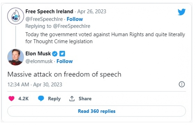This screenshot has height=125, width=195.
Task: Open the Apr 26, 2023 date link
Action: [x=92, y=11]
